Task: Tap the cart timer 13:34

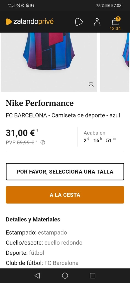Action: (x=115, y=28)
